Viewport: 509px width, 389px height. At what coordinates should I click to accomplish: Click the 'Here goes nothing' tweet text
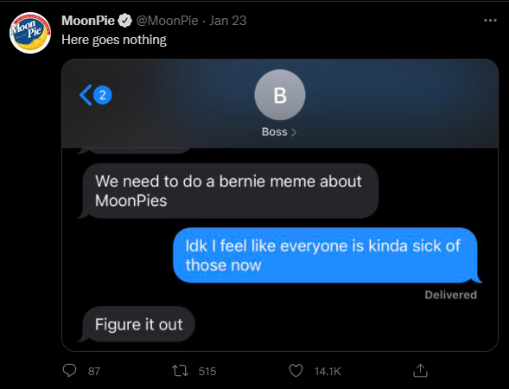[114, 40]
